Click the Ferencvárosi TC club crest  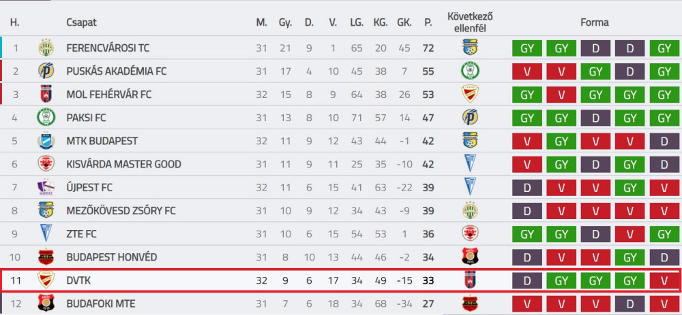pyautogui.click(x=46, y=48)
